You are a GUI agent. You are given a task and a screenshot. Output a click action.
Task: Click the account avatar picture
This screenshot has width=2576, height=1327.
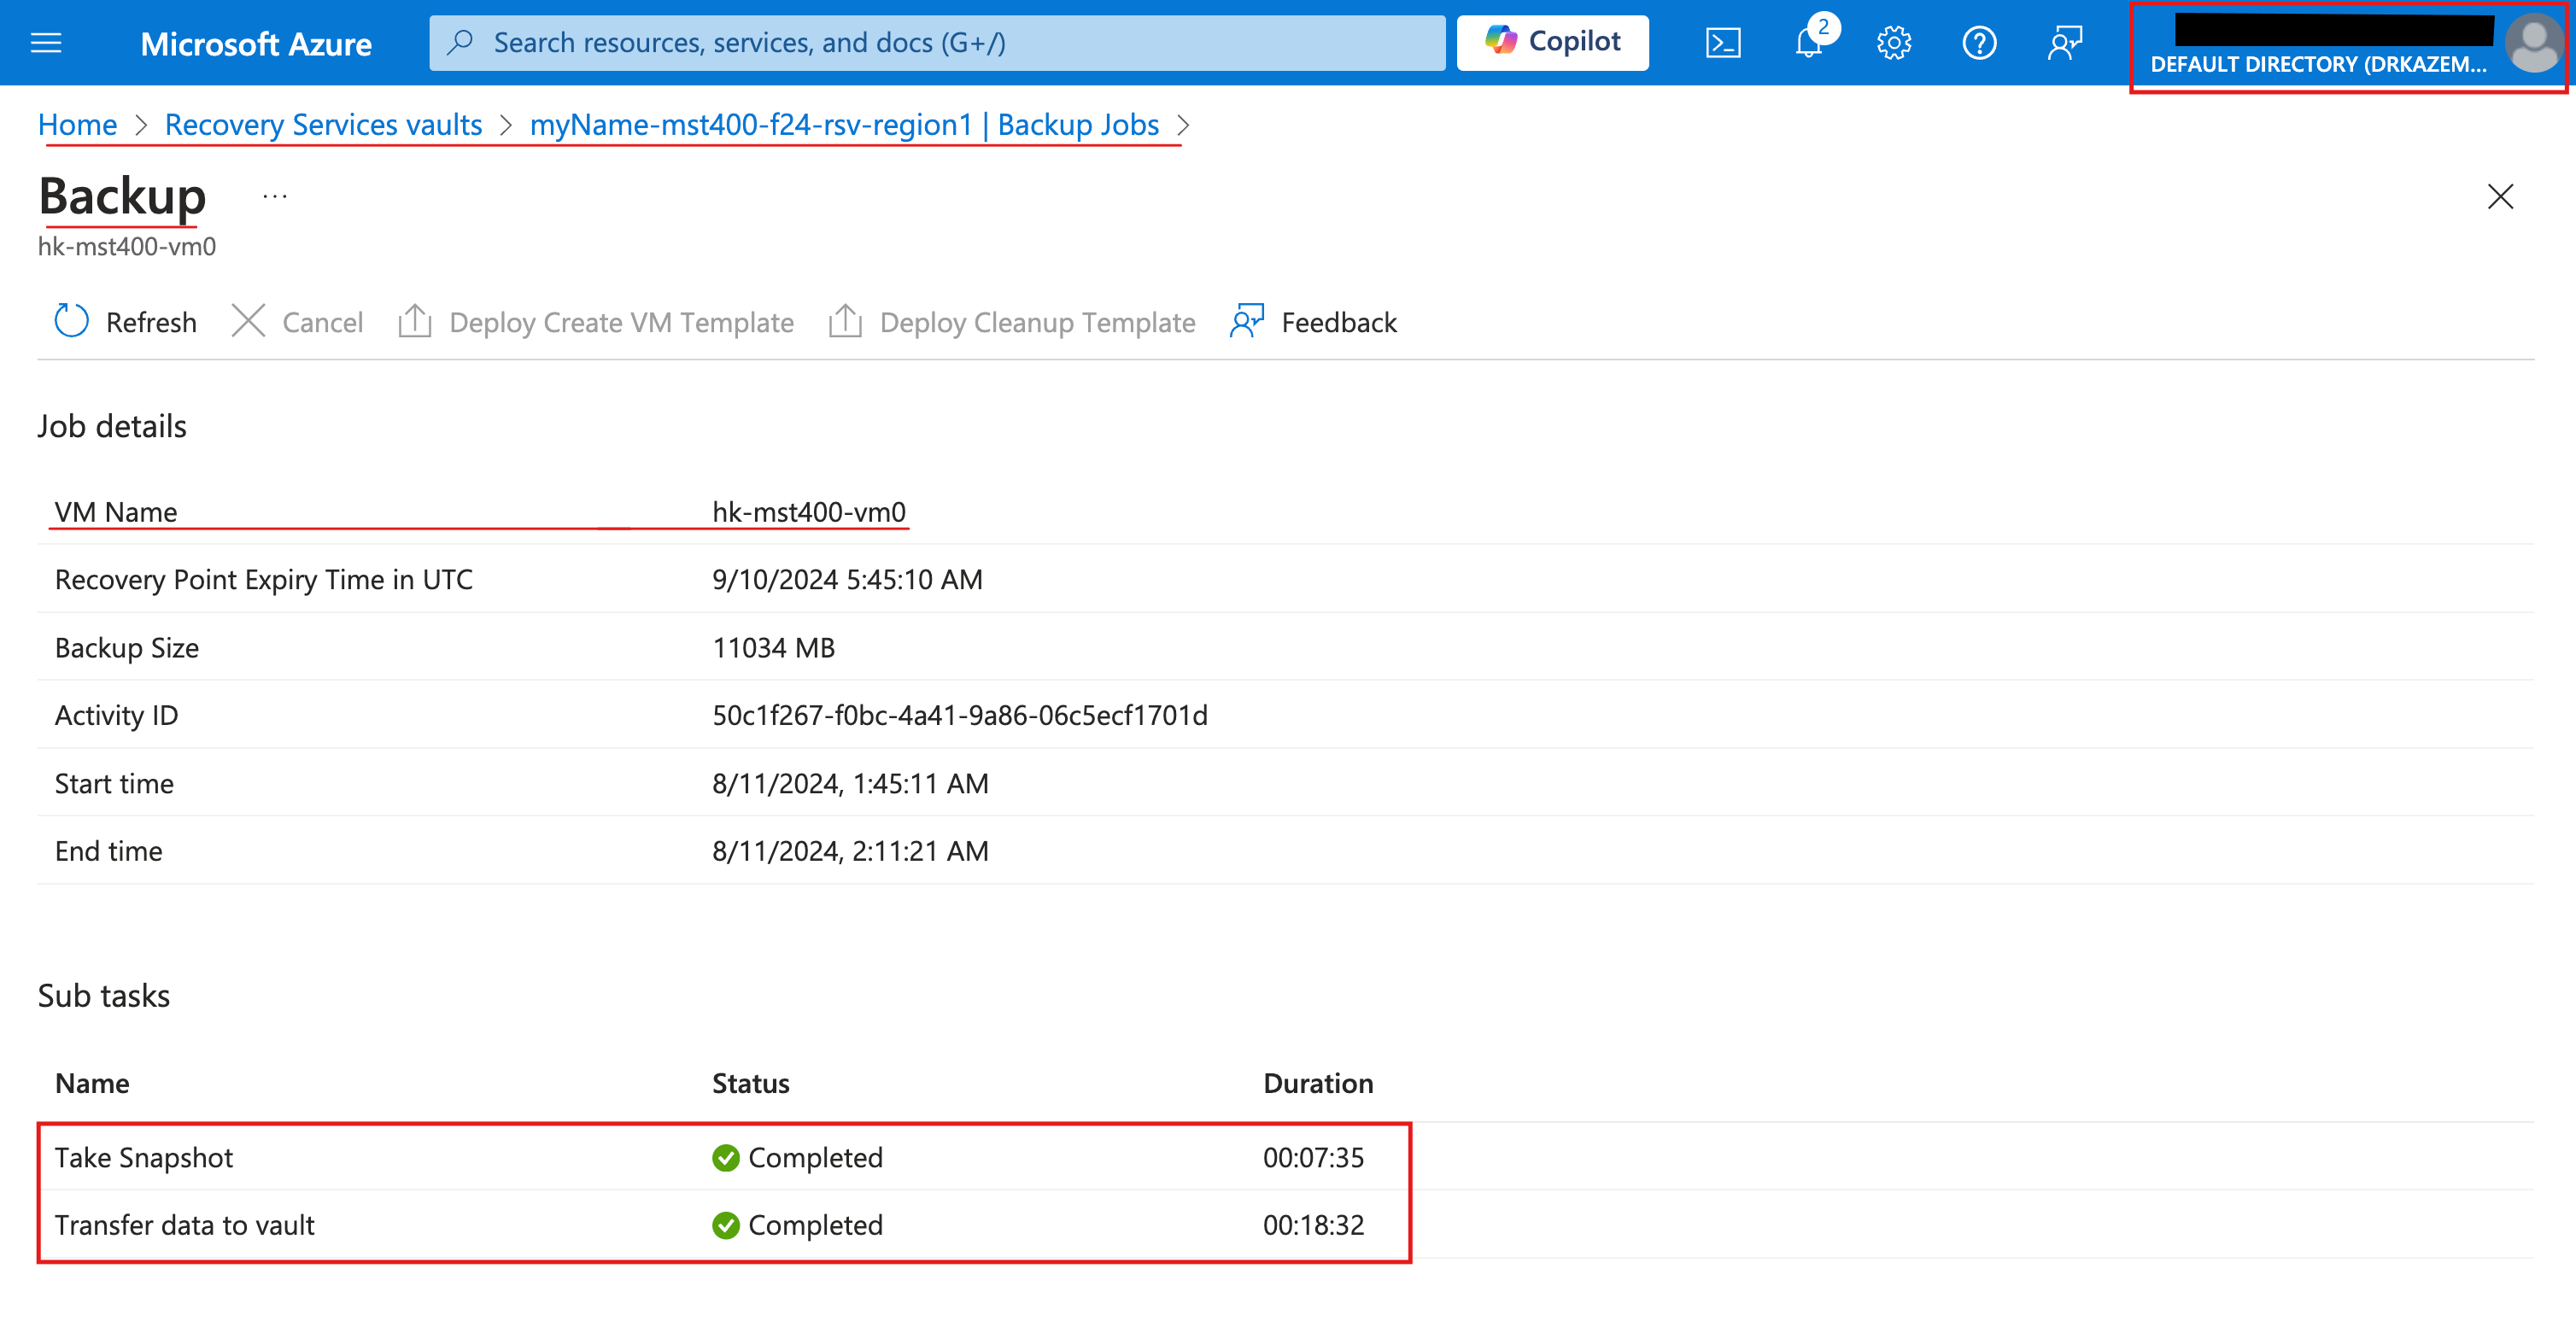pyautogui.click(x=2533, y=44)
